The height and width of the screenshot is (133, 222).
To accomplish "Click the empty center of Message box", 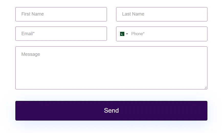I will coord(111,68).
